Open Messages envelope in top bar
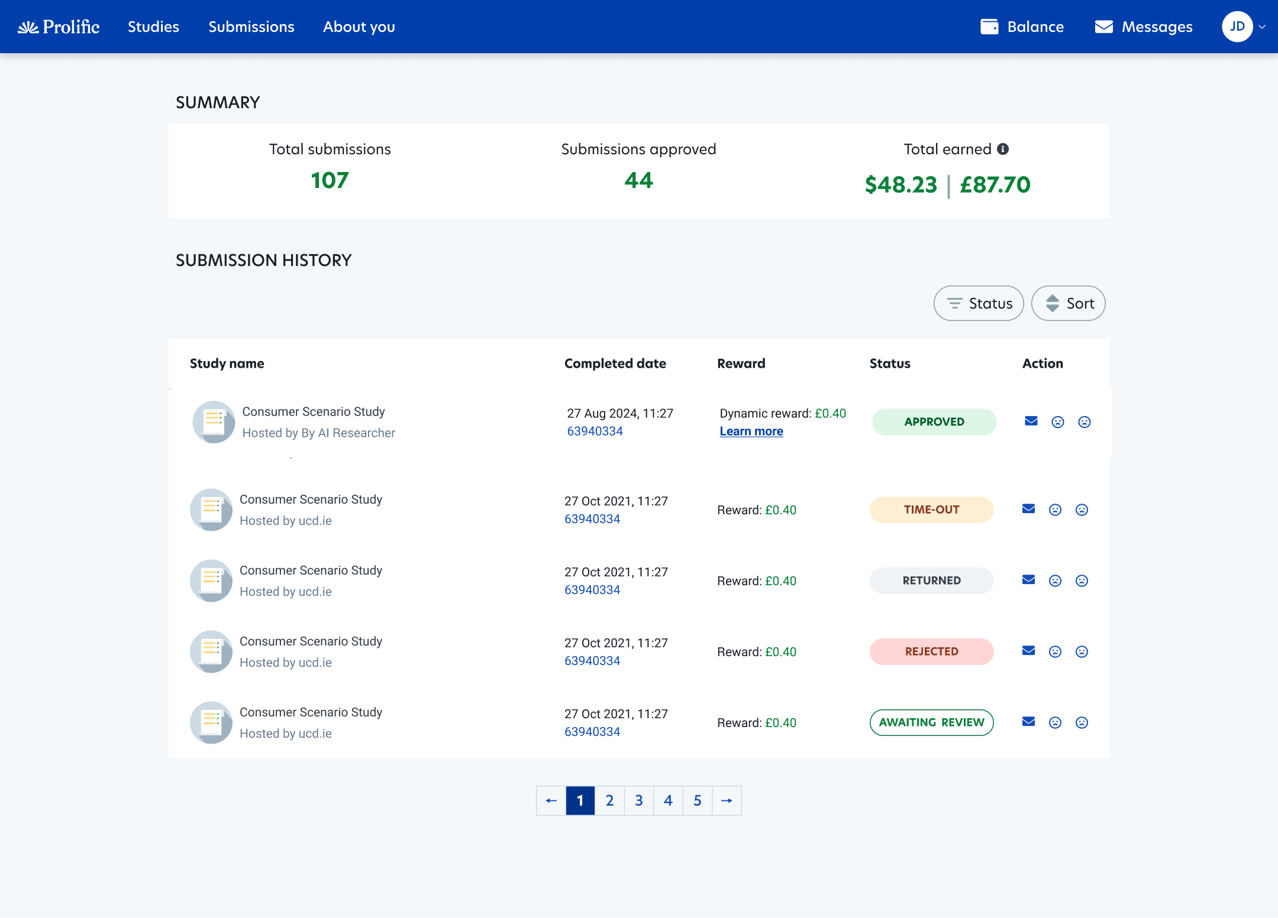 click(1104, 27)
